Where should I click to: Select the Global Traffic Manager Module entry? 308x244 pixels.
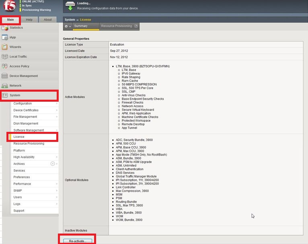pyautogui.click(x=136, y=176)
